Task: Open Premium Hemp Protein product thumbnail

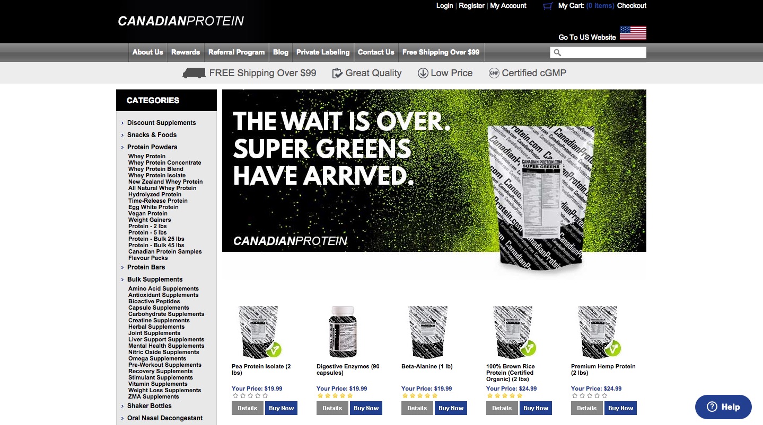Action: [599, 331]
